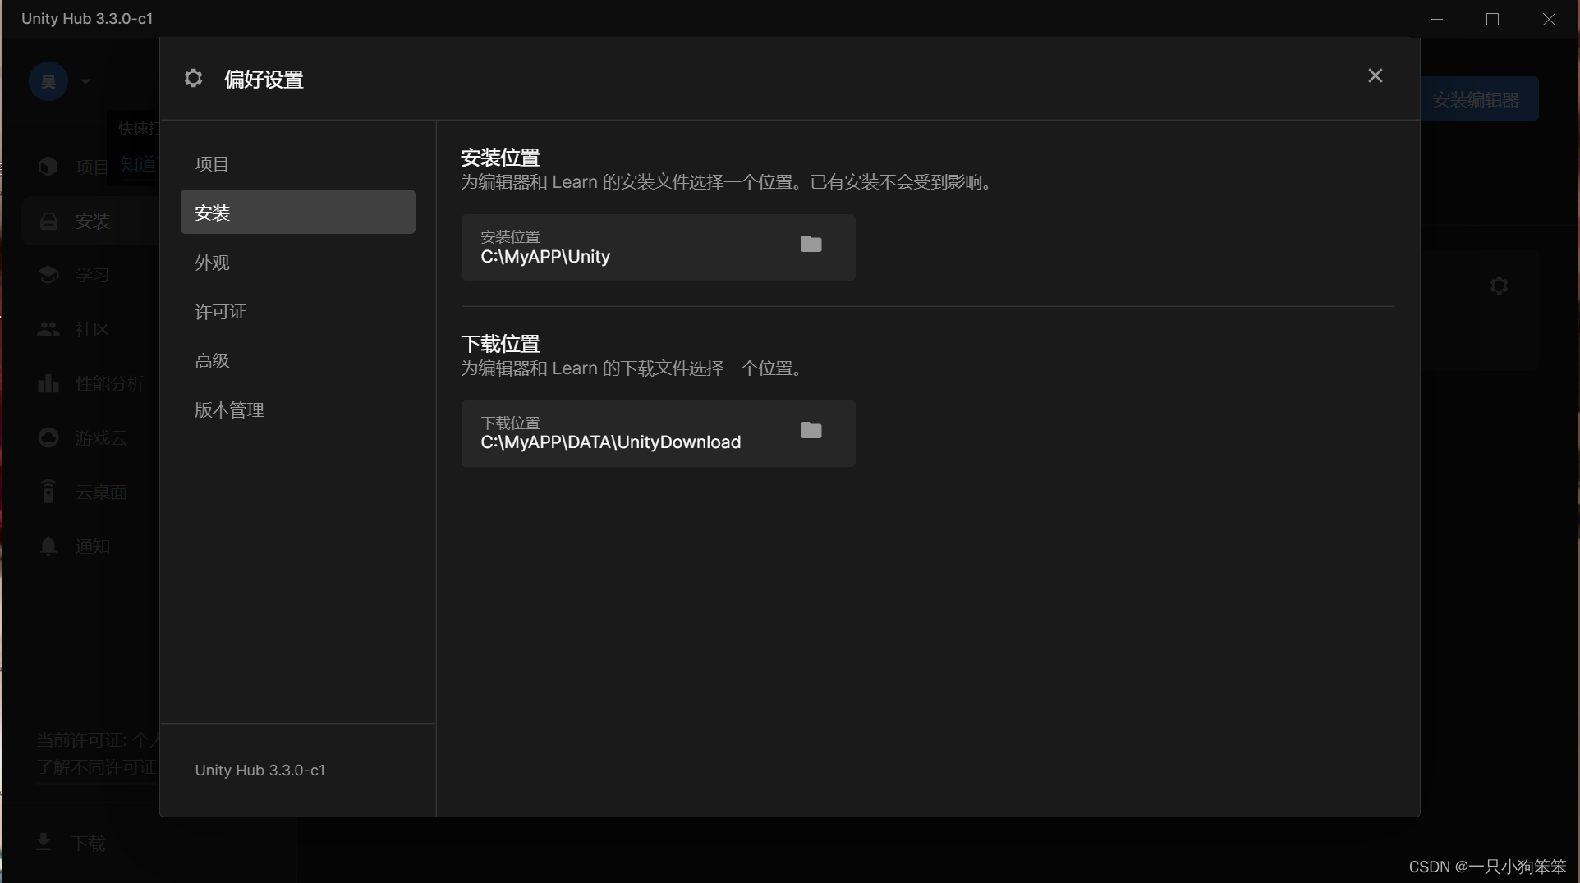Open folder browser for download location

pos(811,430)
